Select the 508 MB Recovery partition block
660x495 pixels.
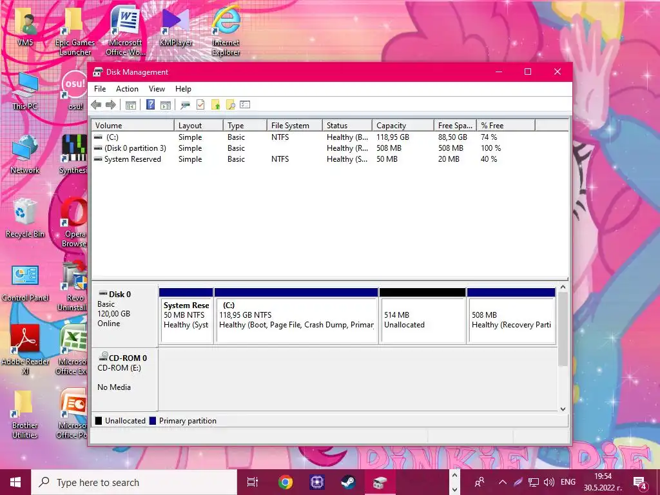[x=511, y=316]
